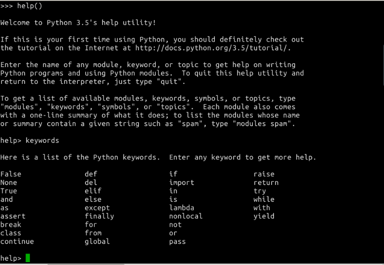Click the "continue" keyword
384x265 pixels.
click(17, 242)
